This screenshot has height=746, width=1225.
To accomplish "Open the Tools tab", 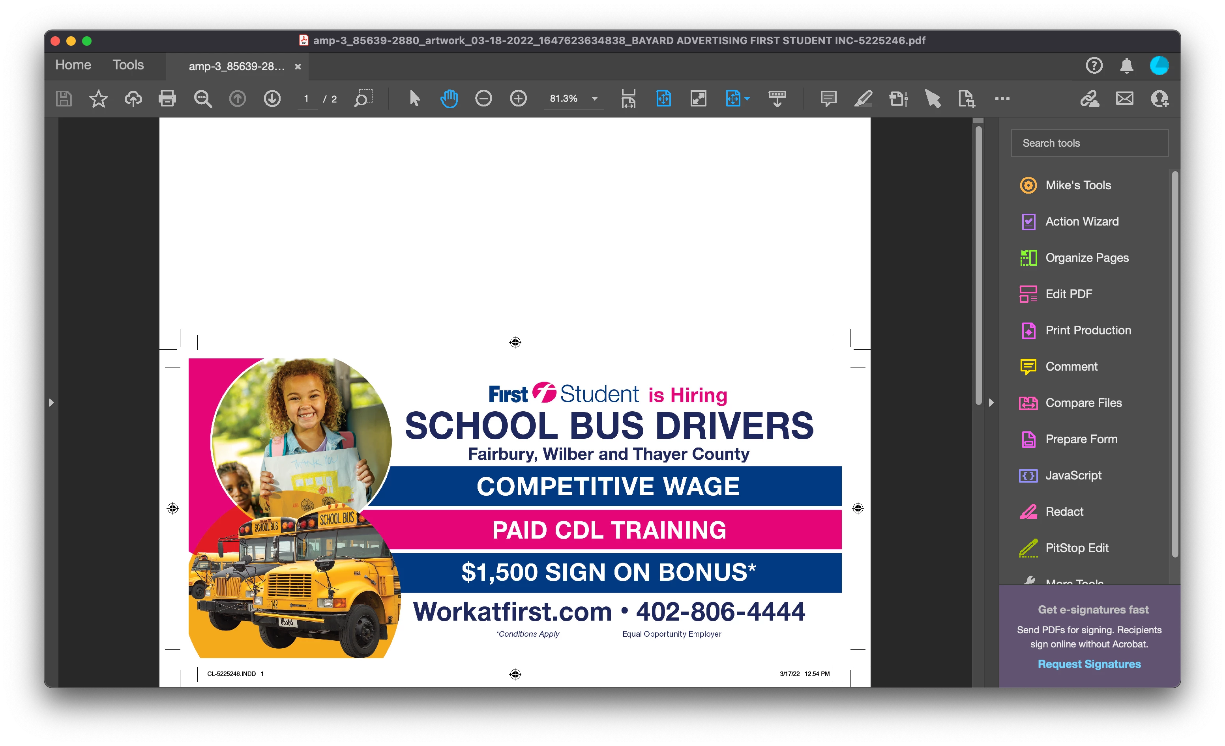I will (x=128, y=65).
